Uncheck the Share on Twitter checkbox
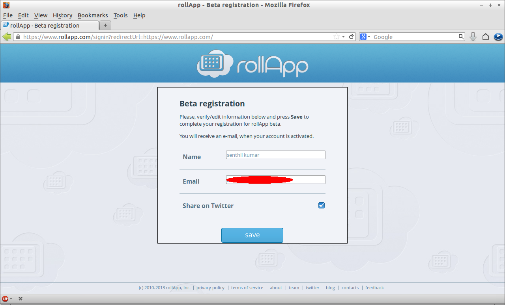This screenshot has width=505, height=305. (322, 205)
